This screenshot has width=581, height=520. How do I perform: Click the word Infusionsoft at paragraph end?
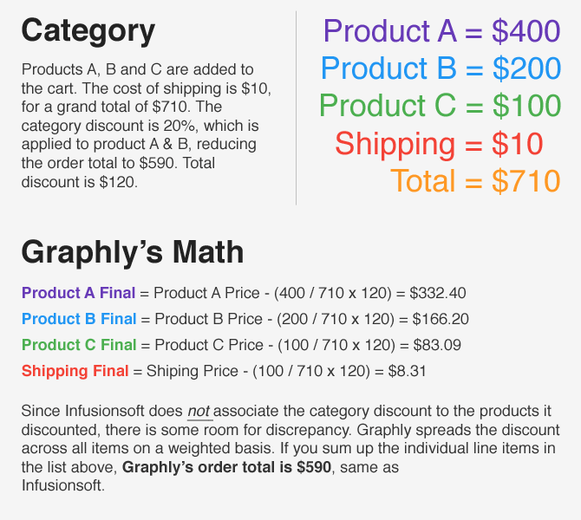pyautogui.click(x=62, y=485)
